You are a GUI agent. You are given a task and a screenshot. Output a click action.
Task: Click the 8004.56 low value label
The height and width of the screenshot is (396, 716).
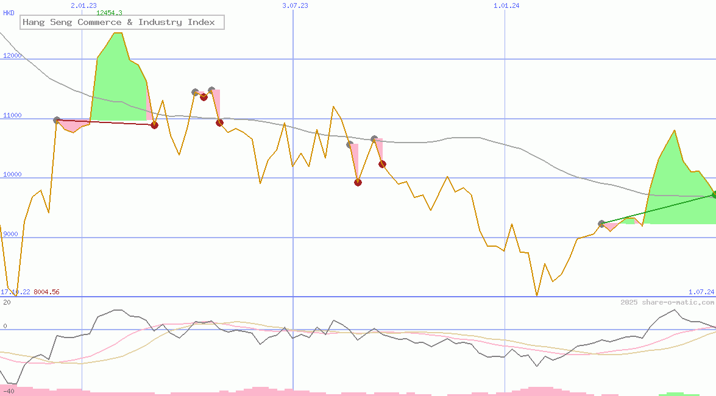click(46, 292)
